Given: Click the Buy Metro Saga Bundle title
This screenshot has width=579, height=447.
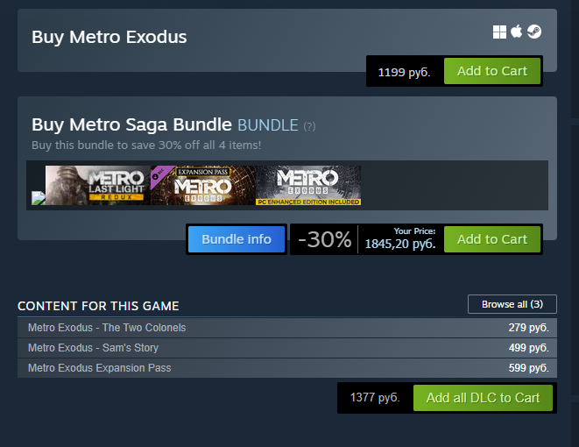Looking at the screenshot, I should coord(131,124).
